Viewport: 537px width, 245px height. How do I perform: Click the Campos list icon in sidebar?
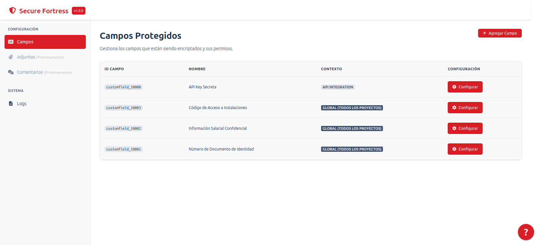click(x=11, y=42)
